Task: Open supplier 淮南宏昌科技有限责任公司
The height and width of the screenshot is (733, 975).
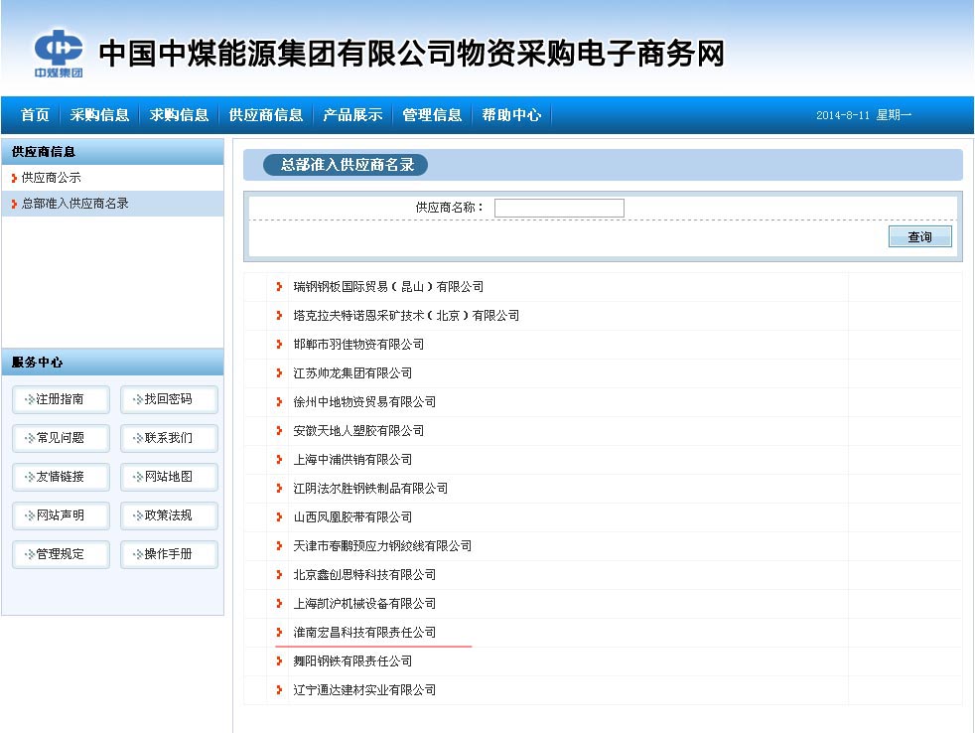Action: 364,633
